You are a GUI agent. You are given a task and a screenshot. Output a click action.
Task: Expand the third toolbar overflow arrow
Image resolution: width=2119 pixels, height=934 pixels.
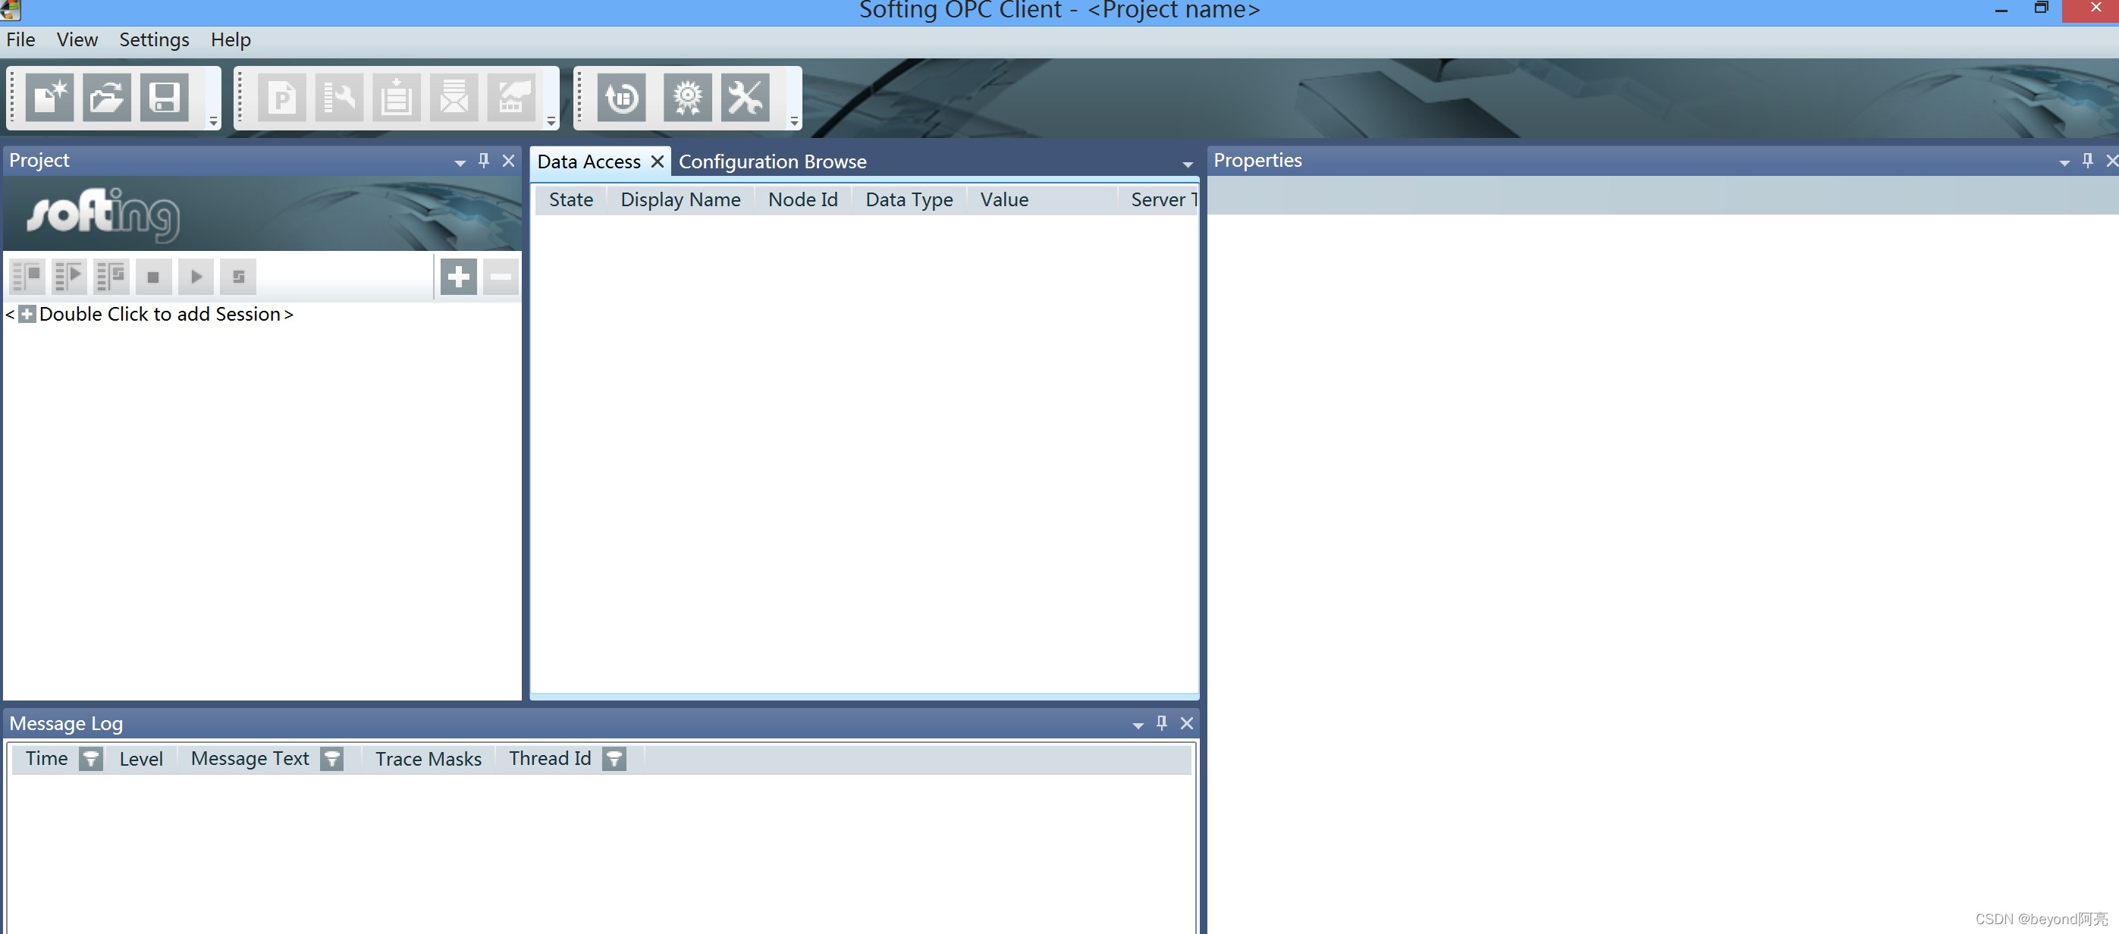tap(794, 121)
